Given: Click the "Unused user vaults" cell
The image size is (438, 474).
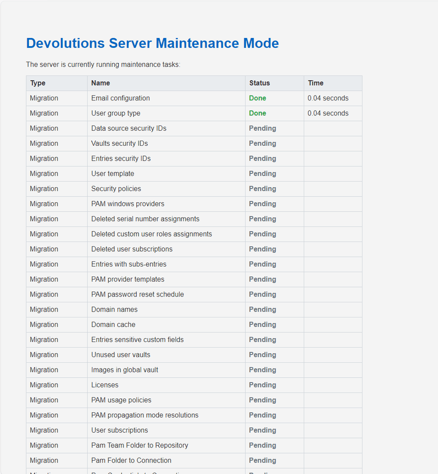Looking at the screenshot, I should click(x=166, y=355).
